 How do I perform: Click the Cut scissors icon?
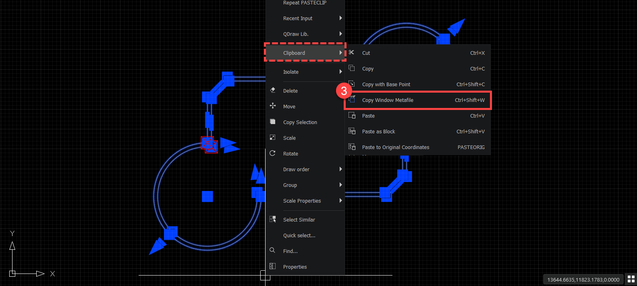click(x=352, y=53)
